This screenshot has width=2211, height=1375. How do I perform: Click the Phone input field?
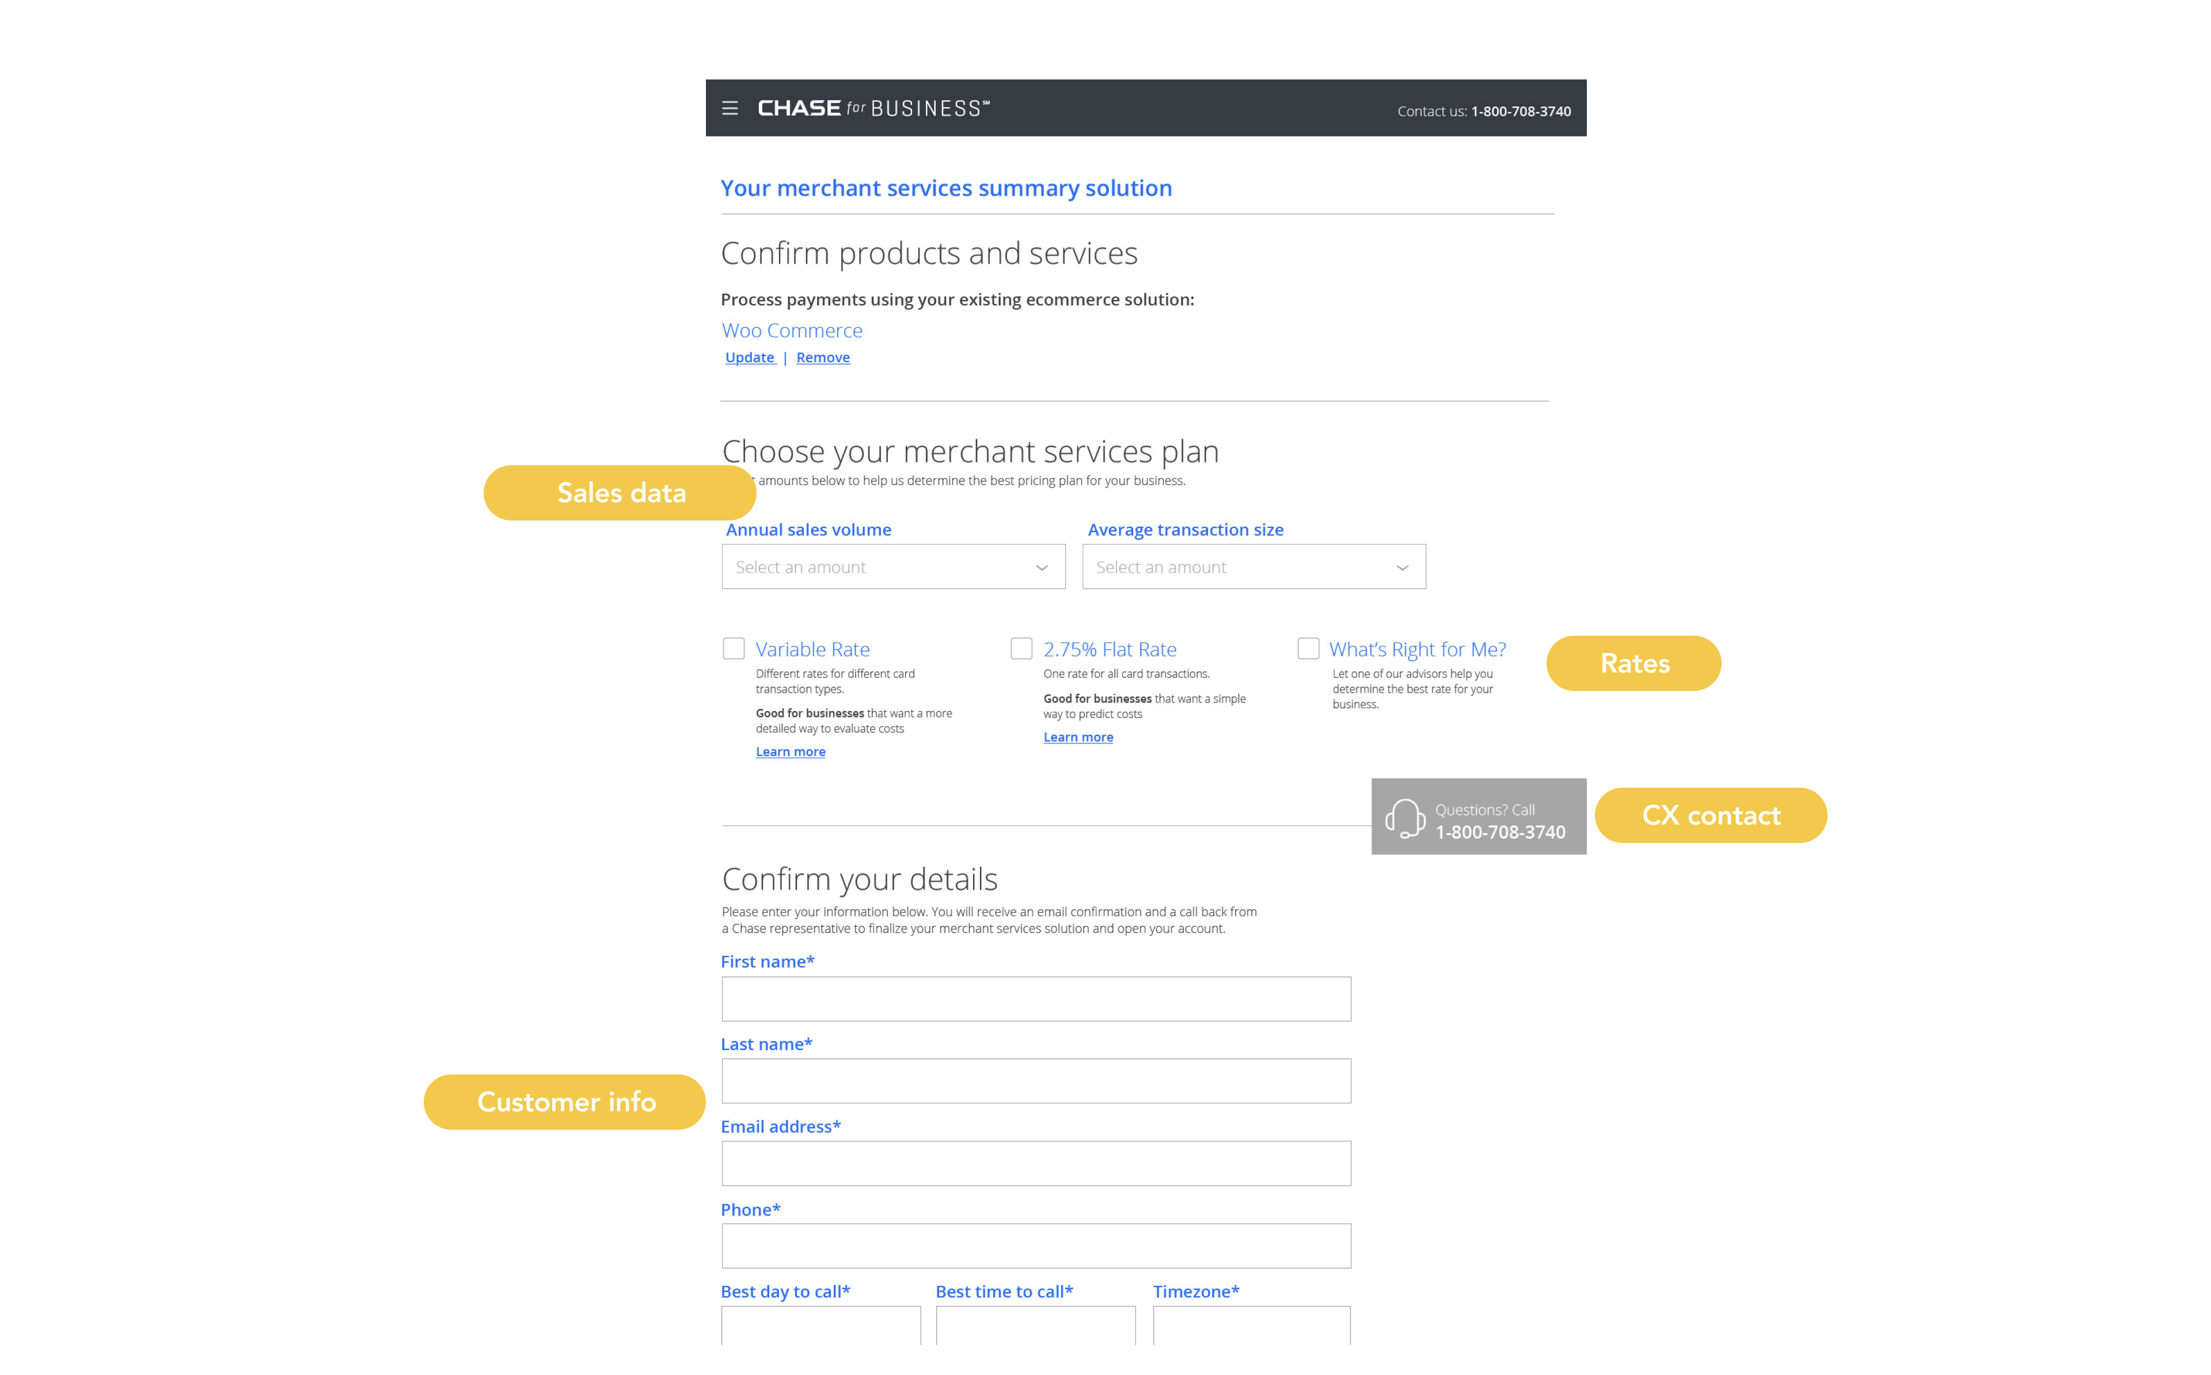[x=1035, y=1246]
